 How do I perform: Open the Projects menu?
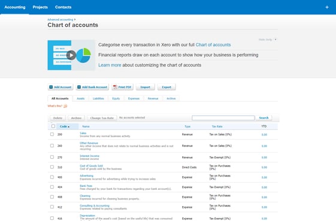click(40, 7)
